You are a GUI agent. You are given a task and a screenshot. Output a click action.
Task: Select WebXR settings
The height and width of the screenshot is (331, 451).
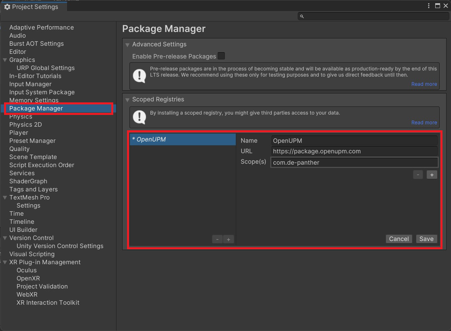(x=27, y=295)
